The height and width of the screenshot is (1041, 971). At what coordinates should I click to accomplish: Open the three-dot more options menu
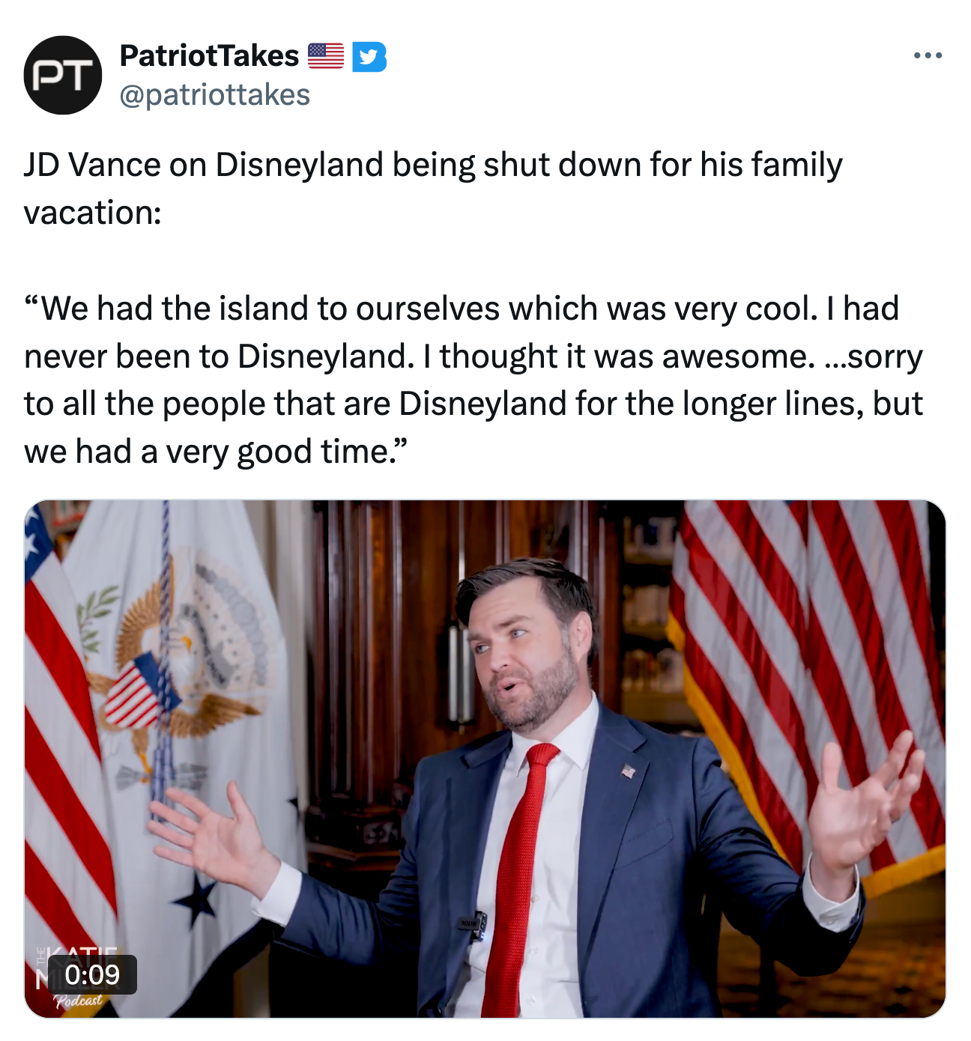pos(928,55)
